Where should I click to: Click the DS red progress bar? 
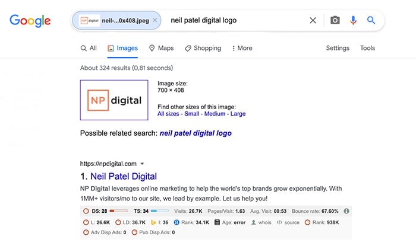point(119,211)
